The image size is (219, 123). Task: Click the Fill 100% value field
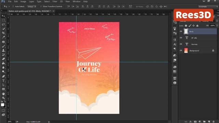click(x=212, y=26)
